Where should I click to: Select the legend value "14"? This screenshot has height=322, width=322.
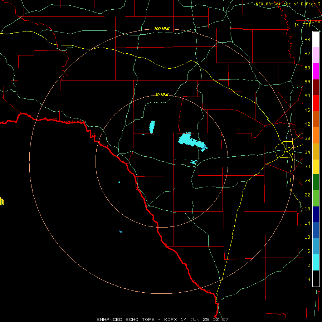point(307,223)
